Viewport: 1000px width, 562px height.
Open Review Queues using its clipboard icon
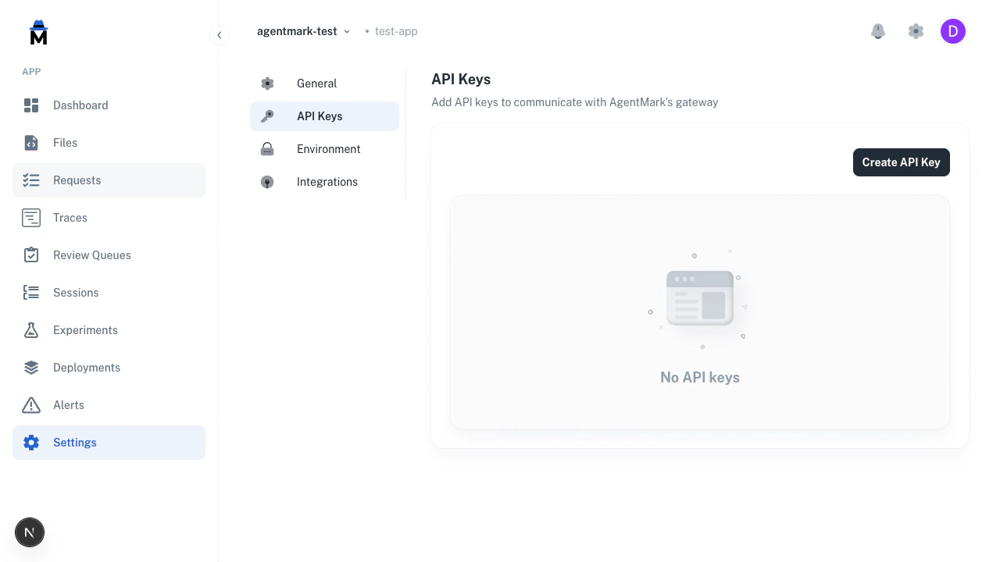(31, 255)
